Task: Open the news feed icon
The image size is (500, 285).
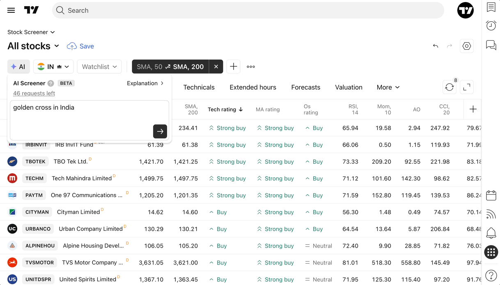Action: pyautogui.click(x=491, y=214)
